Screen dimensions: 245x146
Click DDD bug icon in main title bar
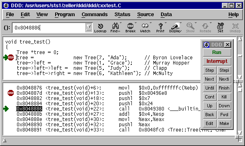(x=6, y=6)
